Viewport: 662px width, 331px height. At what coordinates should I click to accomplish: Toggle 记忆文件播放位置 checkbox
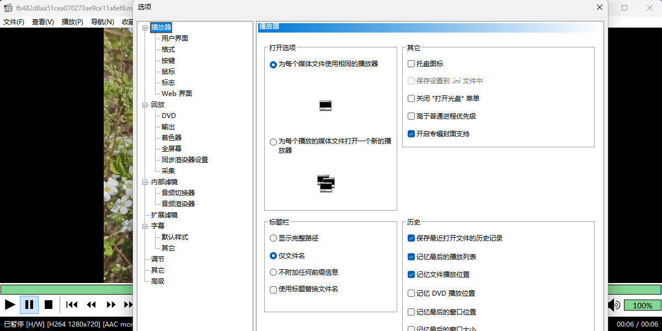411,275
